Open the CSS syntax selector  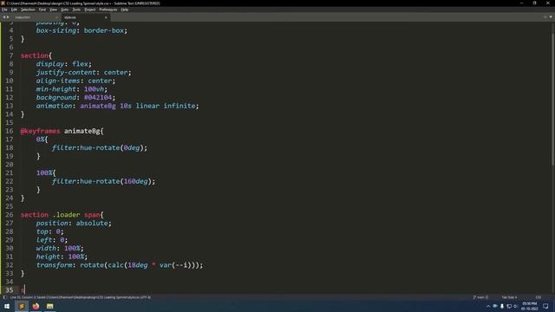coord(539,297)
